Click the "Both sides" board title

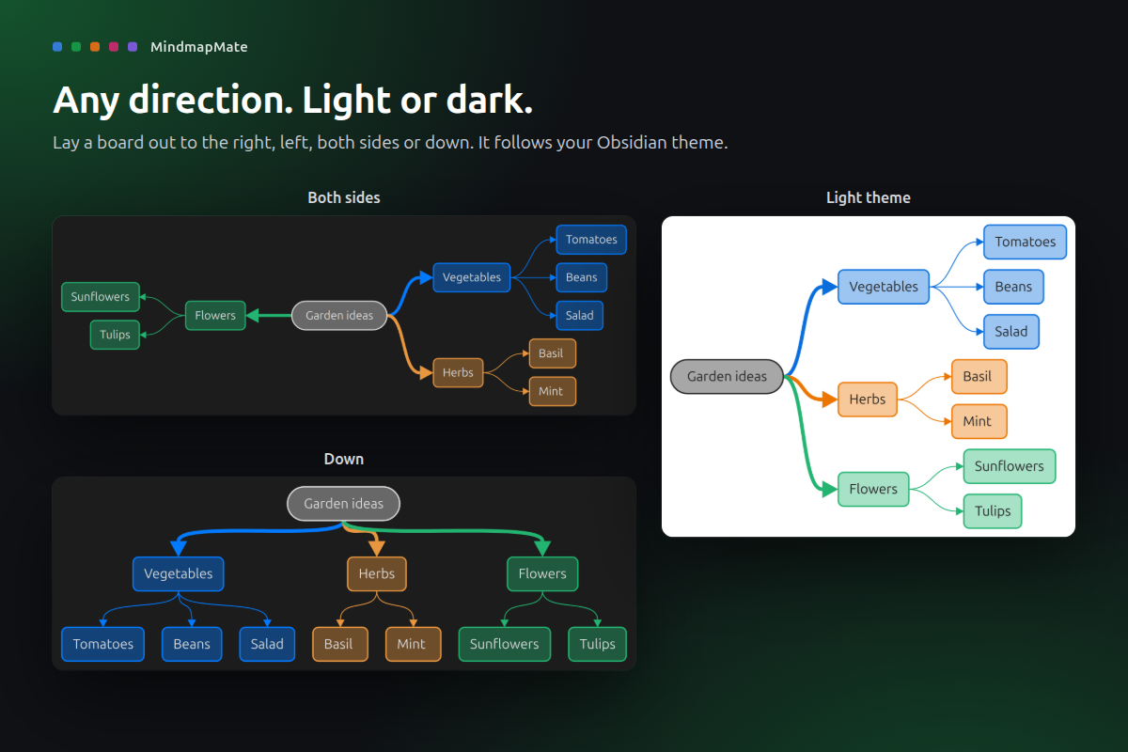(344, 197)
